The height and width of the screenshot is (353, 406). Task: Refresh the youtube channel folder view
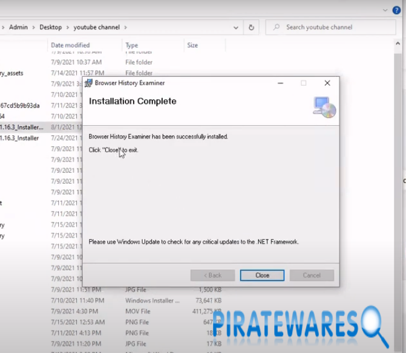pos(251,27)
